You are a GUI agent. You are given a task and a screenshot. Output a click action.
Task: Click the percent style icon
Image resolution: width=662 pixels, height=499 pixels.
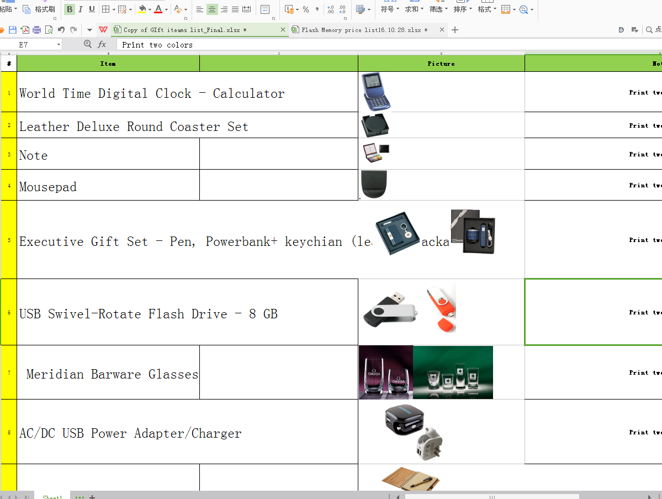pos(305,9)
